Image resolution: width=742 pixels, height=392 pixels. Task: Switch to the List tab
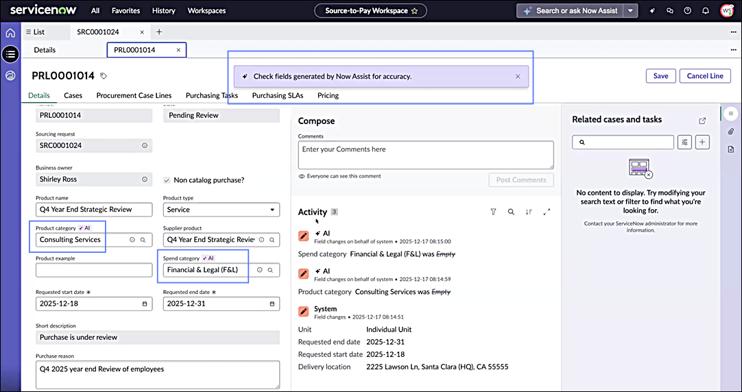[x=36, y=32]
